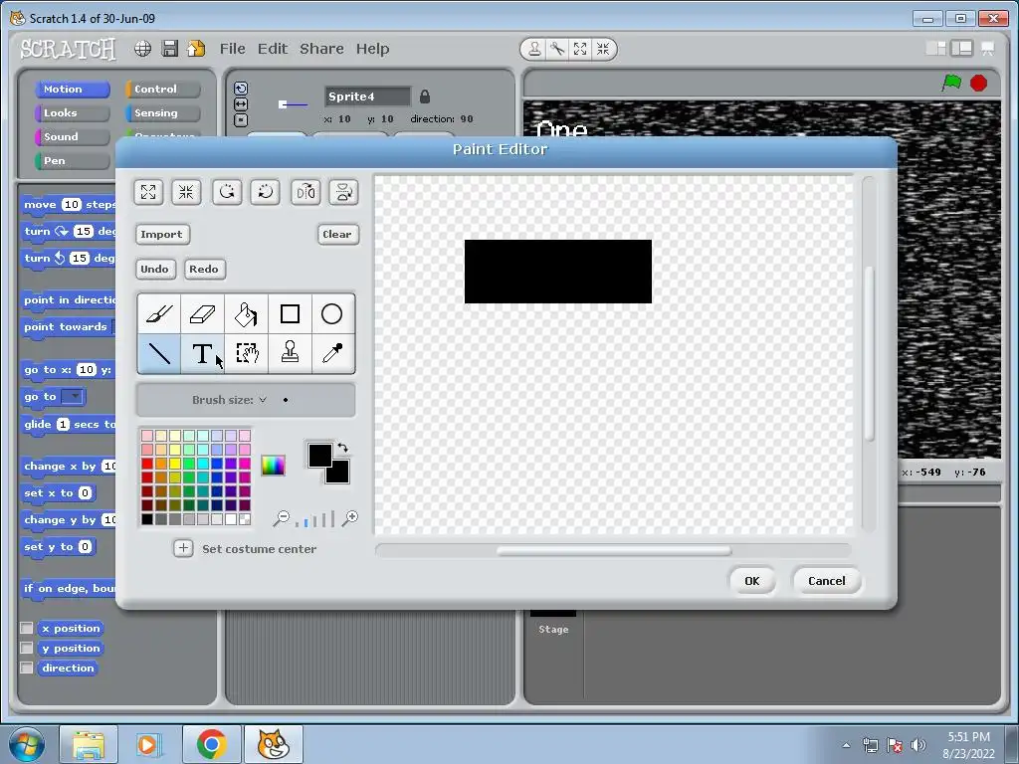This screenshot has width=1019, height=764.
Task: Open the File menu
Action: (233, 49)
